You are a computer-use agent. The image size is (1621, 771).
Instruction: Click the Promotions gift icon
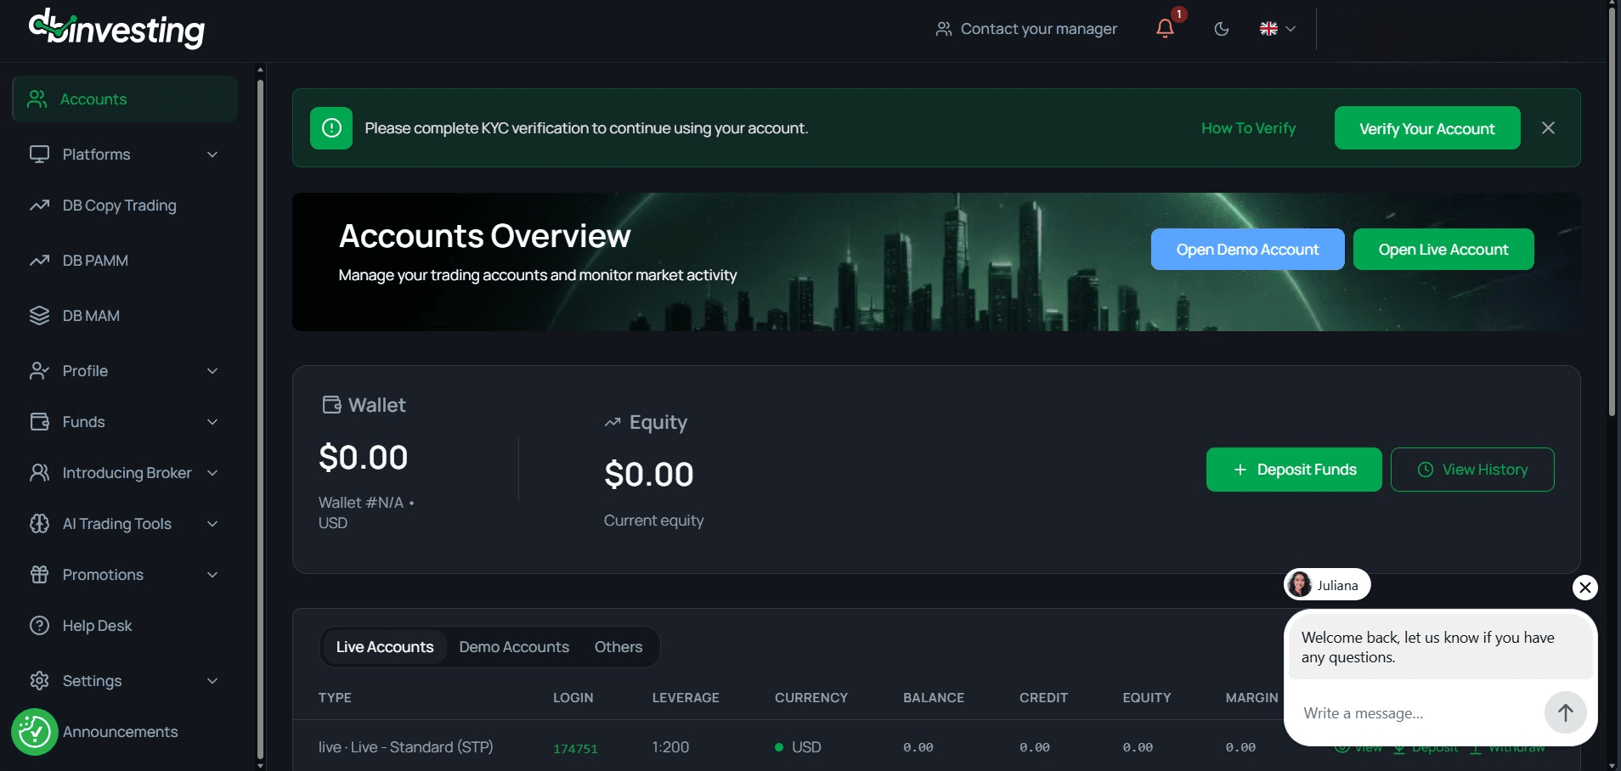pos(39,575)
